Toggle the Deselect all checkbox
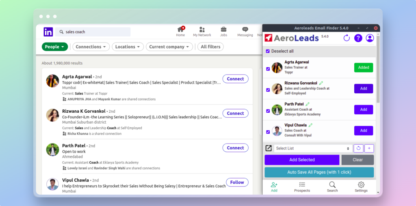This screenshot has width=416, height=206. tap(267, 51)
